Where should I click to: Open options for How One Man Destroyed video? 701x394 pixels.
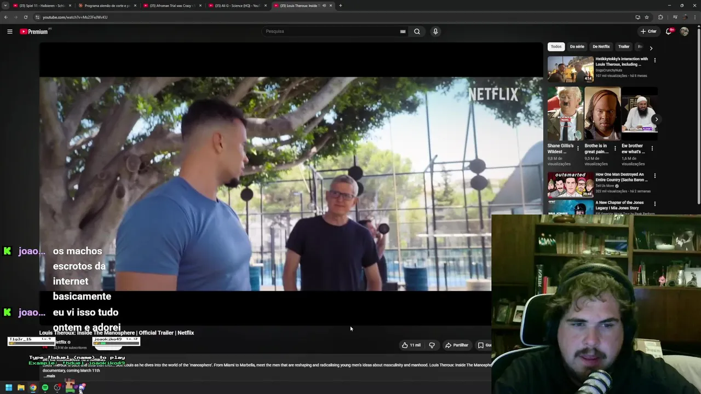pyautogui.click(x=654, y=176)
